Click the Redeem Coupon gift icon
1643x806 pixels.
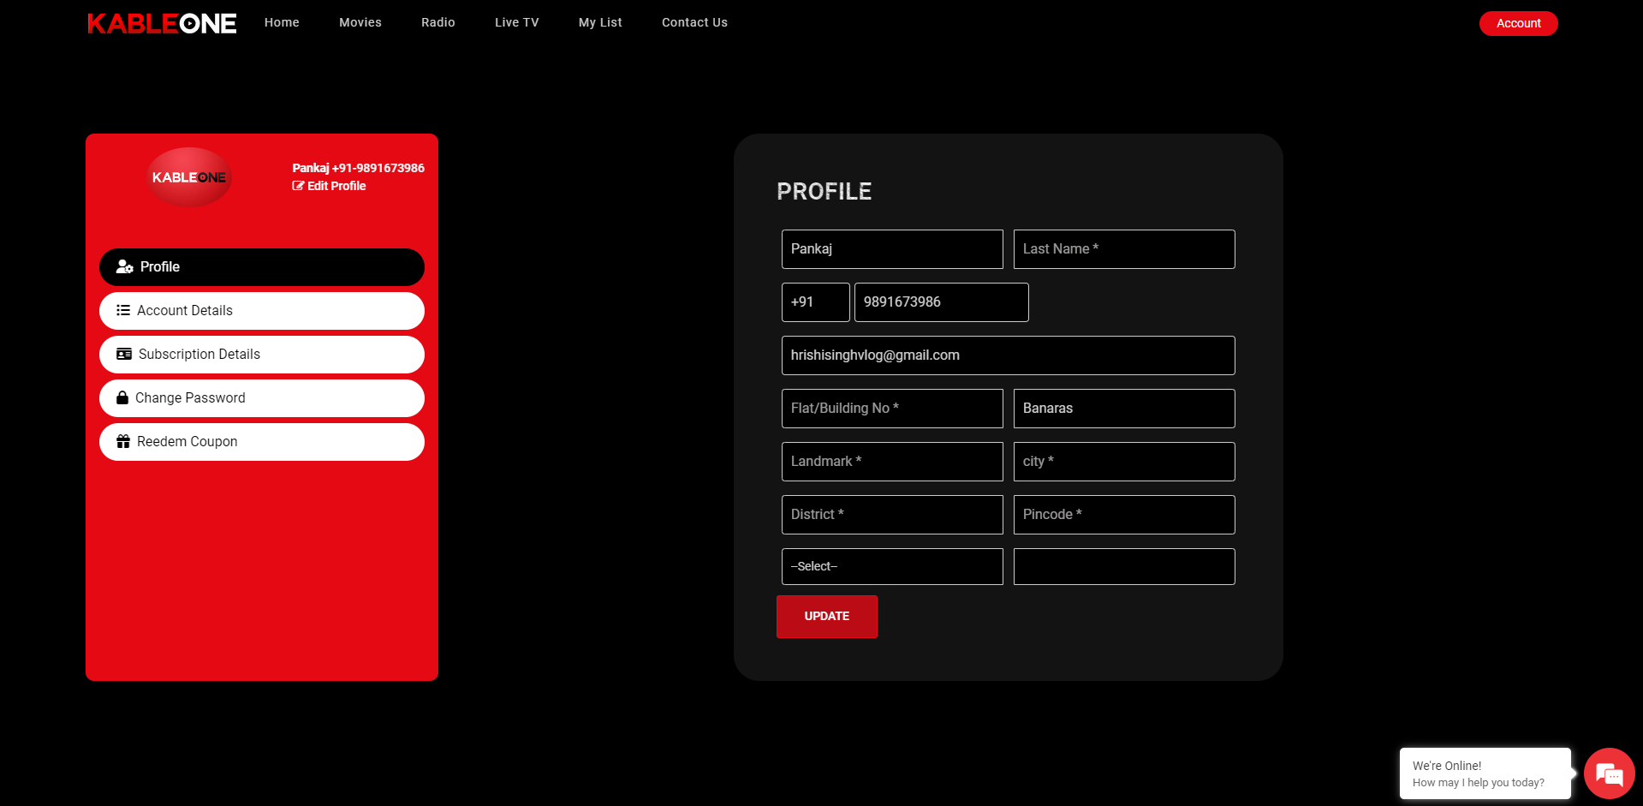click(123, 442)
